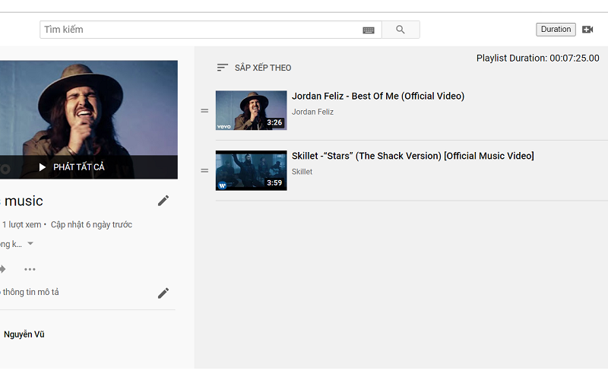
Task: Open Jordan Feliz - Best Of Me video title
Action: pyautogui.click(x=378, y=97)
